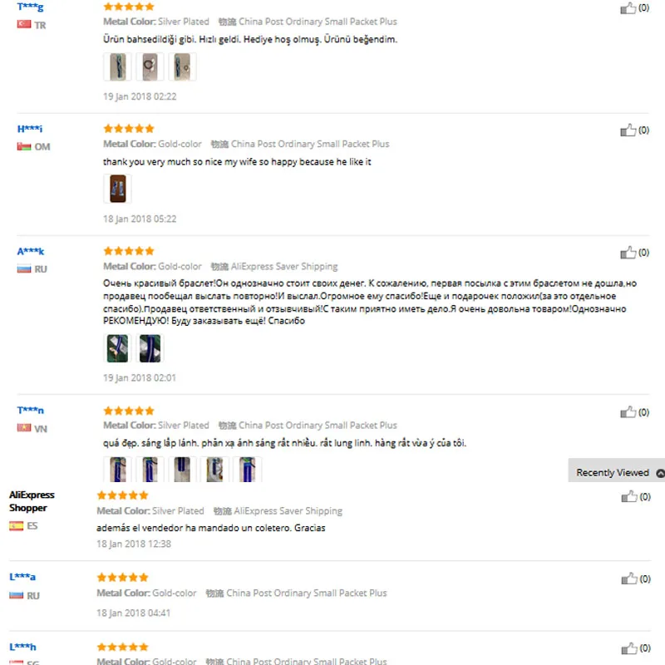Open first photo in T***g's review

tap(117, 66)
